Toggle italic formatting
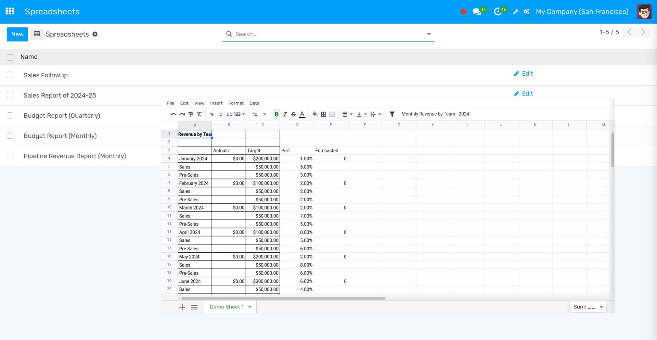The width and height of the screenshot is (657, 340). [285, 114]
